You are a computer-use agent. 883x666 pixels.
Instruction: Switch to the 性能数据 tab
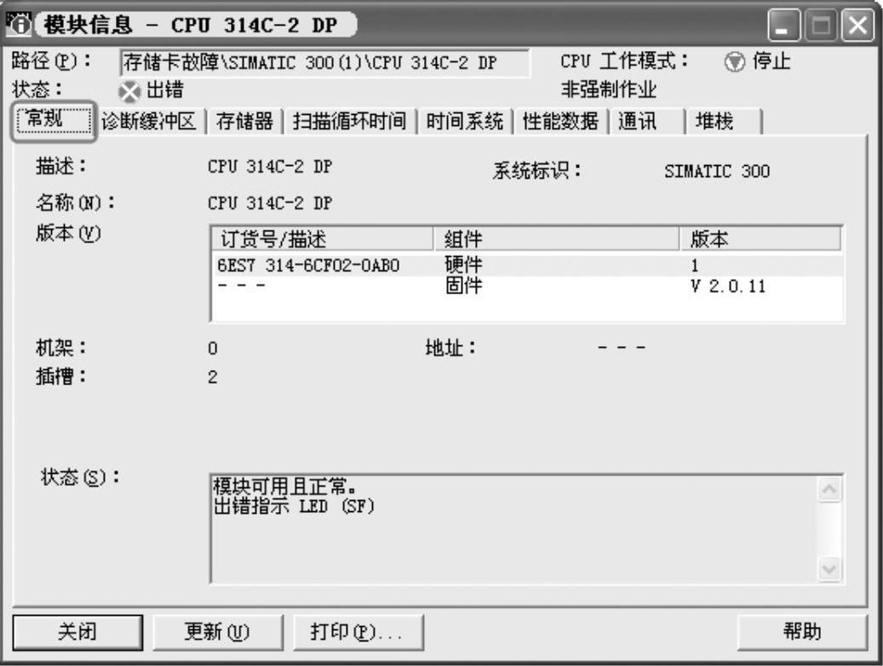560,122
